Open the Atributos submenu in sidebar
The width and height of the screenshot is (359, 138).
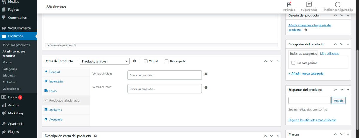[x=9, y=82]
